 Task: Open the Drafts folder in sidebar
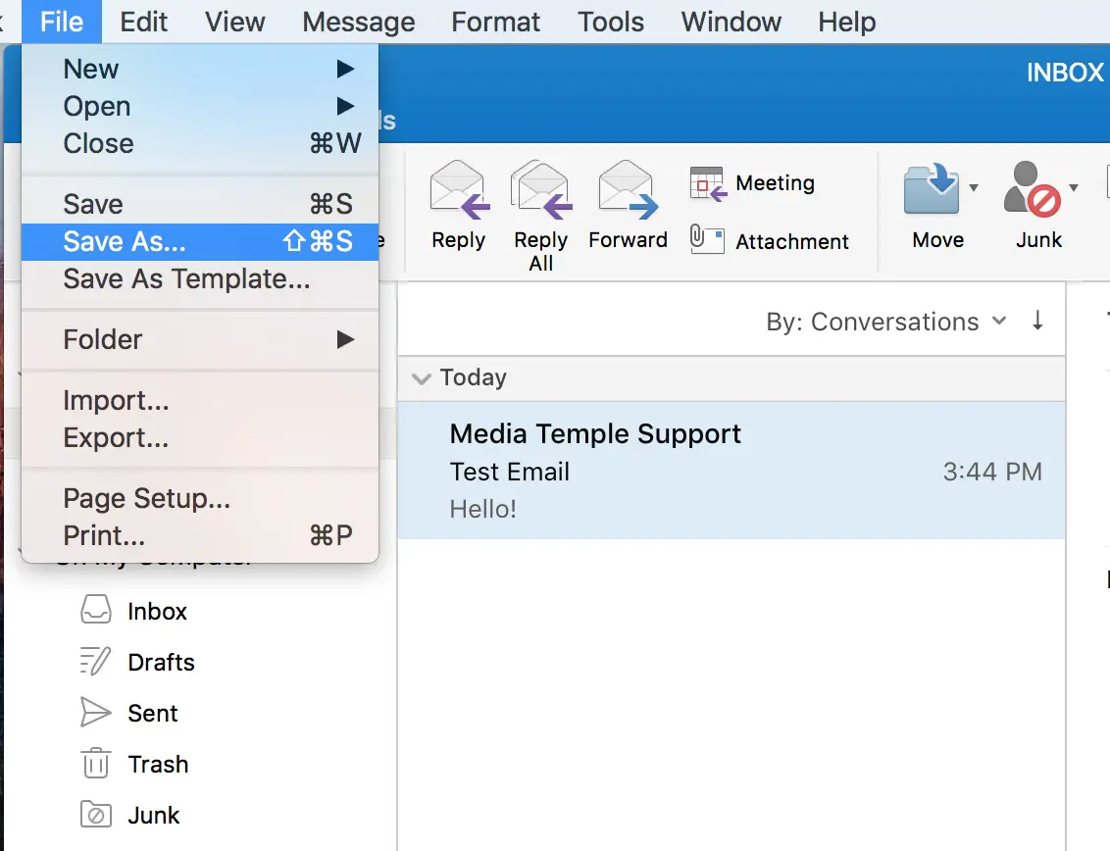point(161,662)
